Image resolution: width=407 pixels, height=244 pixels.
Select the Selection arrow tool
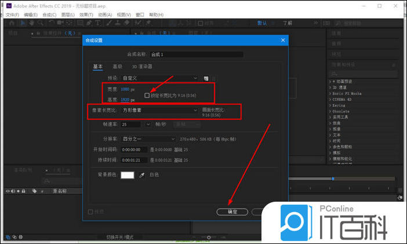pos(23,23)
